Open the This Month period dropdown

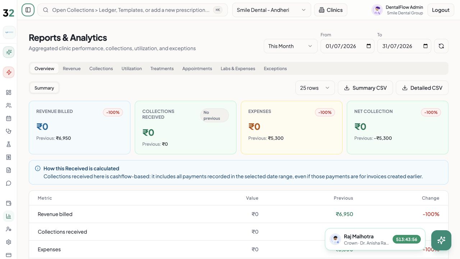(291, 46)
